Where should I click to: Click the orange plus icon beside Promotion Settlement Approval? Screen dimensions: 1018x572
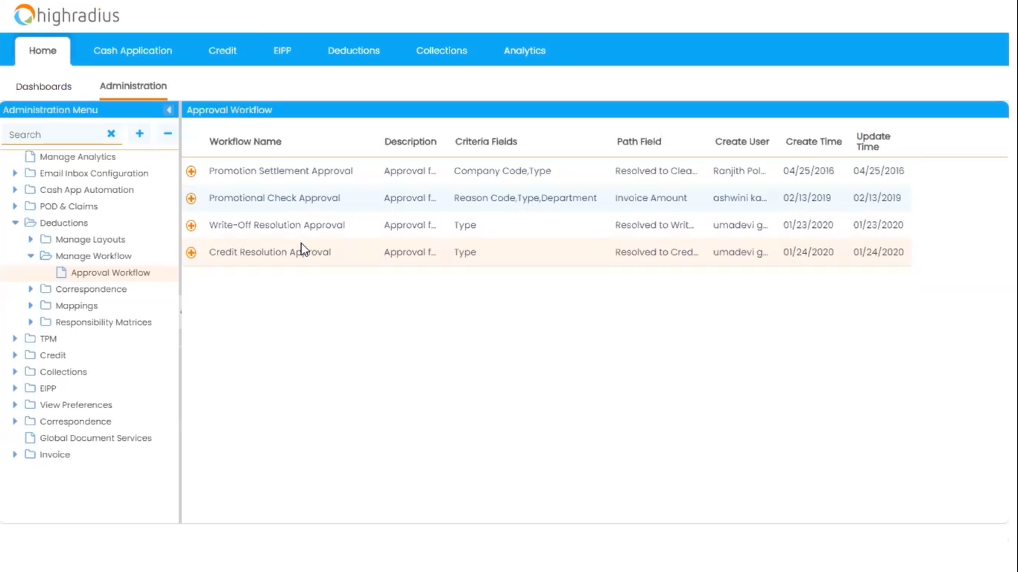coord(192,171)
